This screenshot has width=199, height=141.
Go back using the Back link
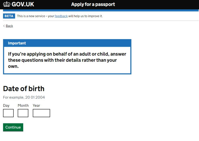click(9, 26)
